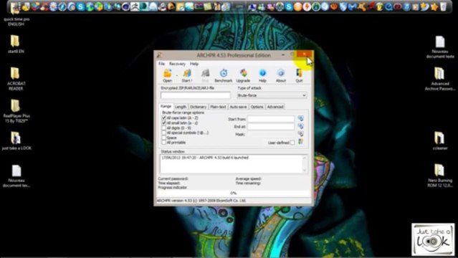Click icon beside the Mask field
This screenshot has width=458, height=258.
coord(300,134)
